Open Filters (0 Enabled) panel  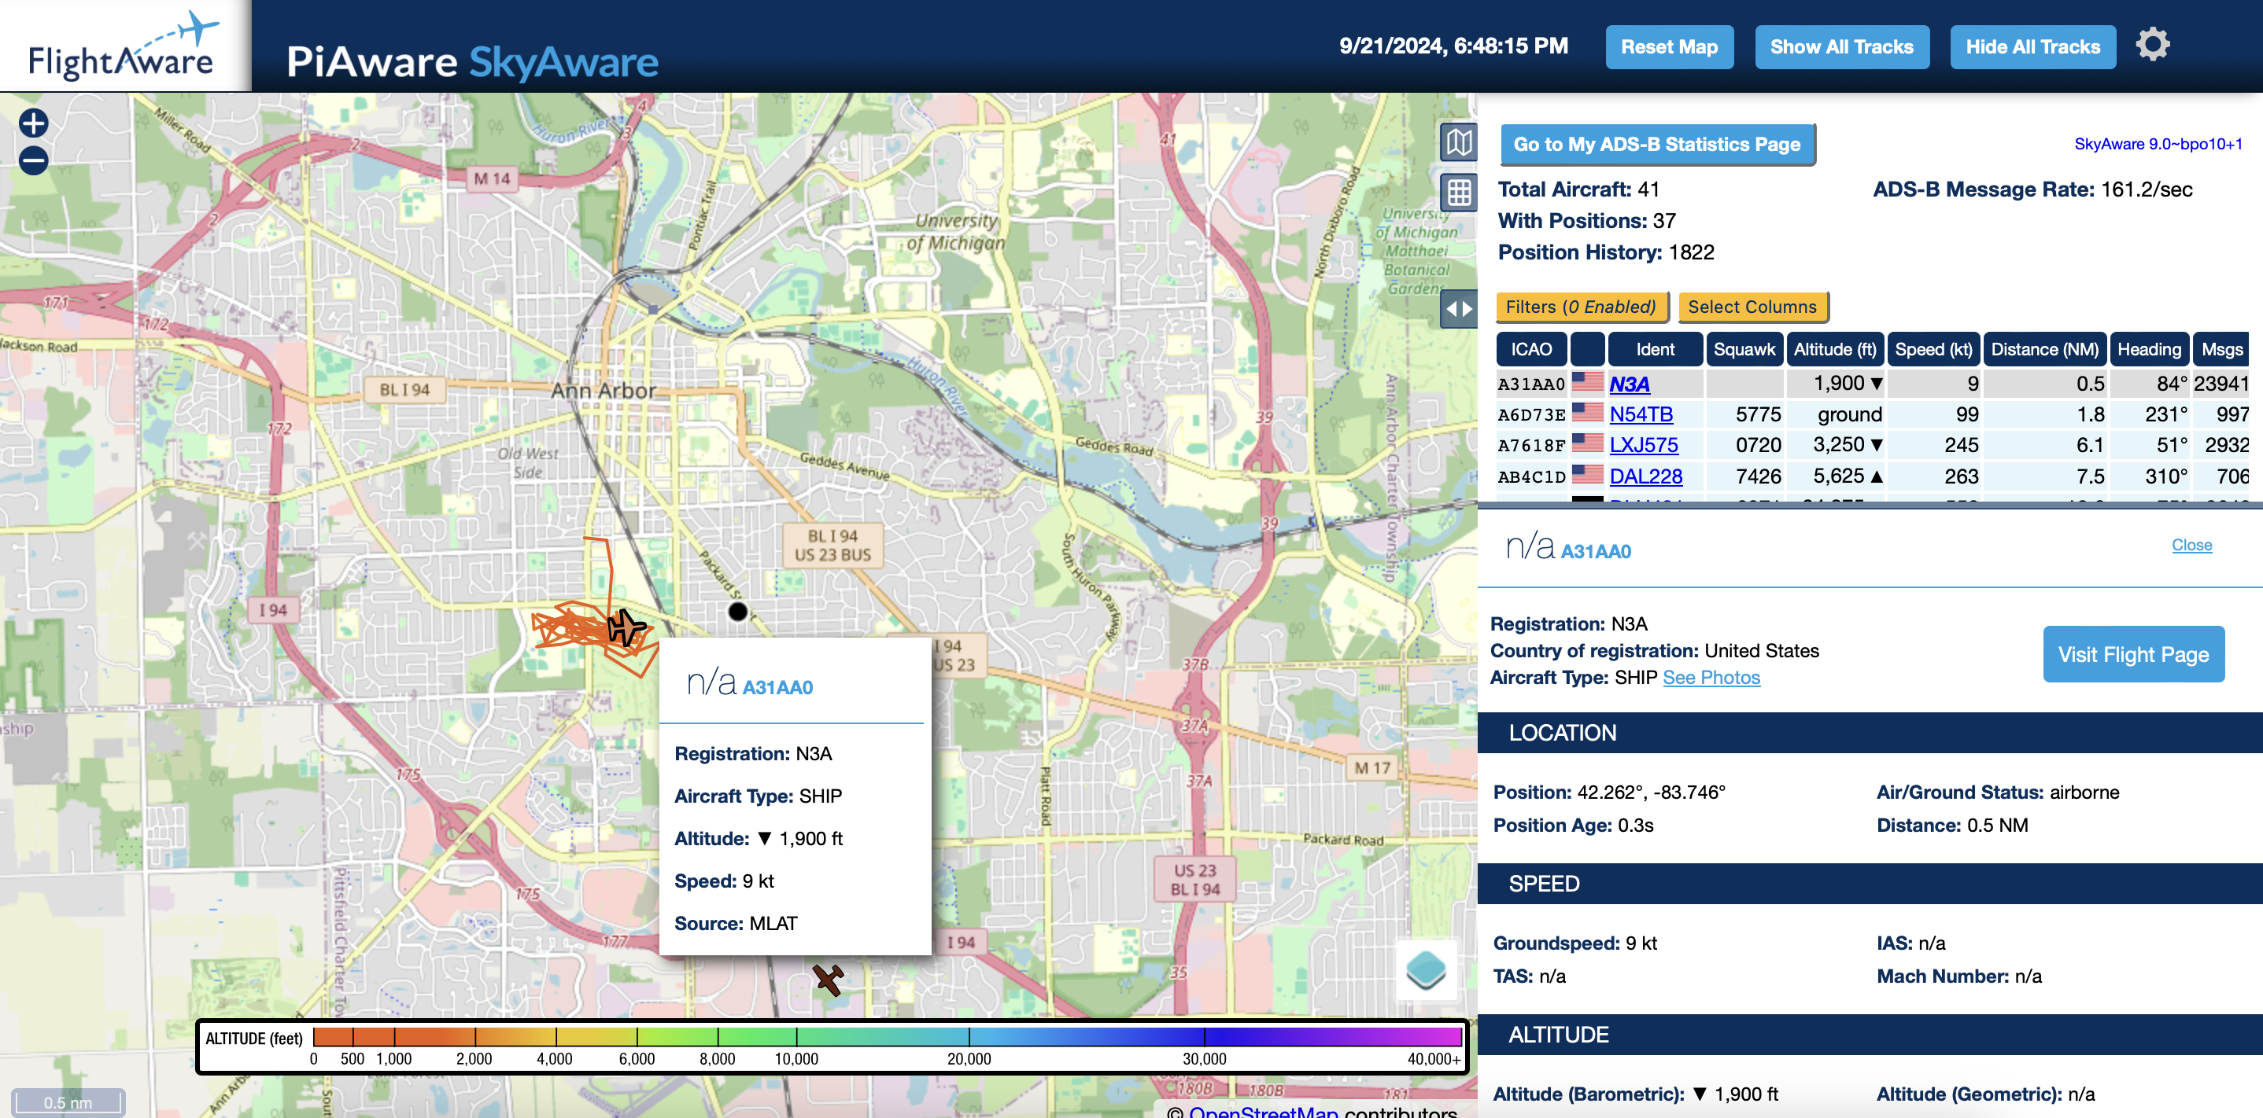click(1581, 307)
